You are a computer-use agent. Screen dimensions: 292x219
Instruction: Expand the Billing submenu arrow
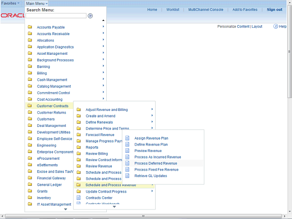104,73
